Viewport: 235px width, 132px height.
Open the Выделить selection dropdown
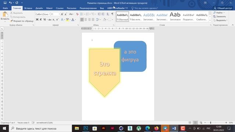coord(220,20)
